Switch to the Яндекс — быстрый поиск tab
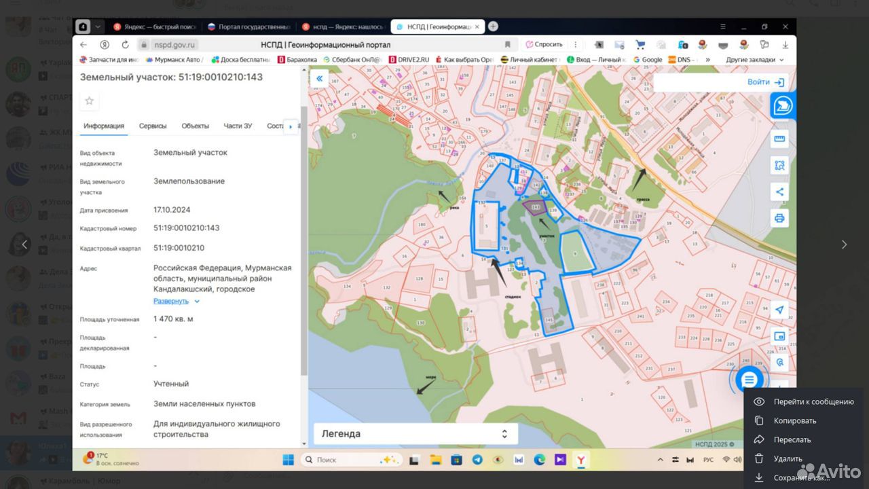 point(155,27)
